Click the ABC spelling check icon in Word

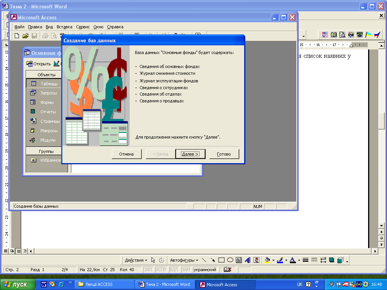click(x=325, y=35)
